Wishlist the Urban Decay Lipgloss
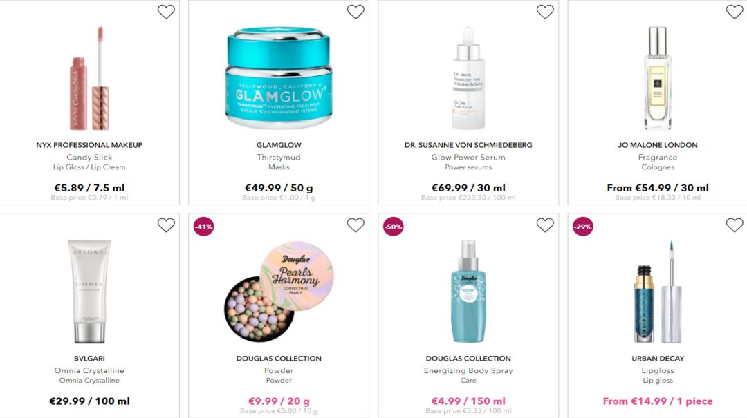The width and height of the screenshot is (747, 418). tap(734, 225)
